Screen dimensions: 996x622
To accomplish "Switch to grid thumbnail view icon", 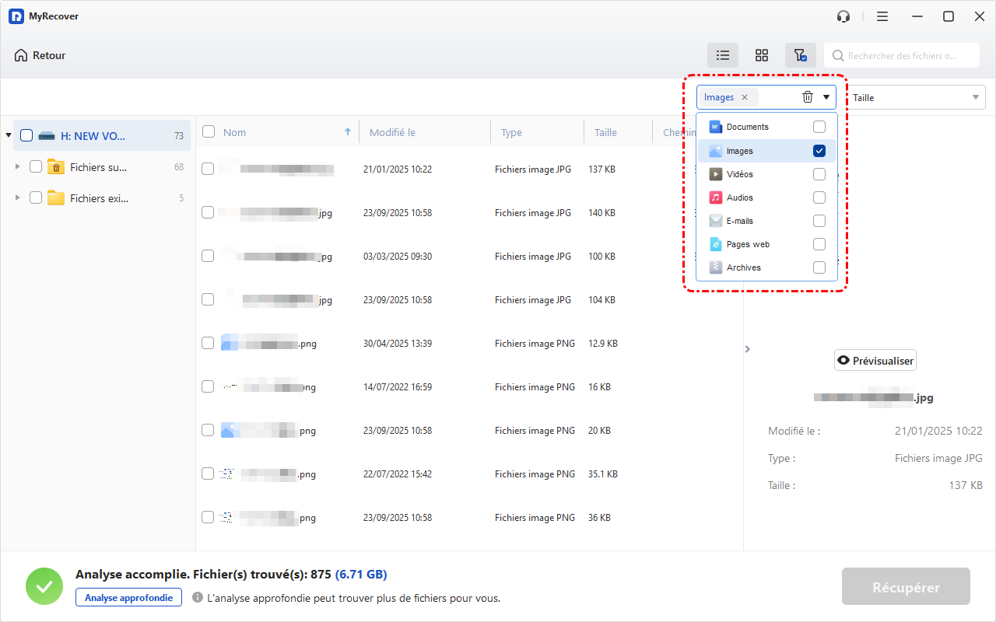I will tap(762, 55).
